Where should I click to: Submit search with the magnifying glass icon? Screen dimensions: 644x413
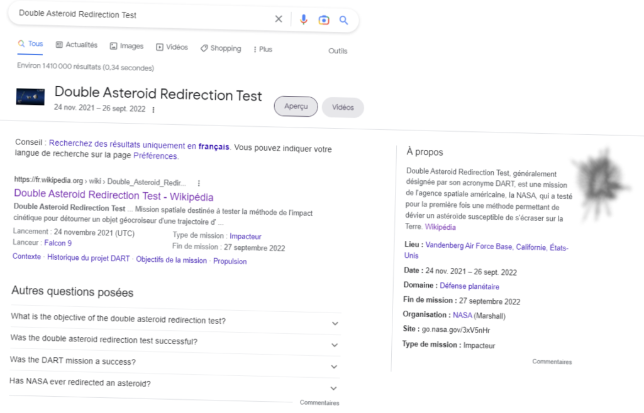[344, 20]
